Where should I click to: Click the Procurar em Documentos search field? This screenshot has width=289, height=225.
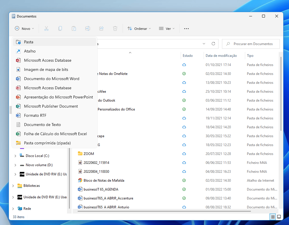point(251,44)
